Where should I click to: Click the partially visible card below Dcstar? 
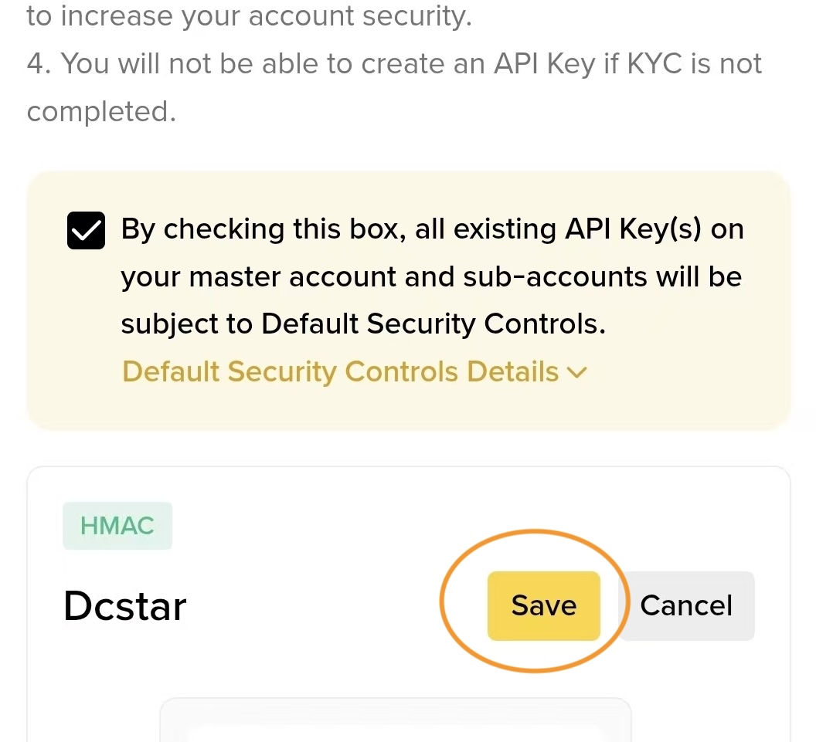[395, 720]
